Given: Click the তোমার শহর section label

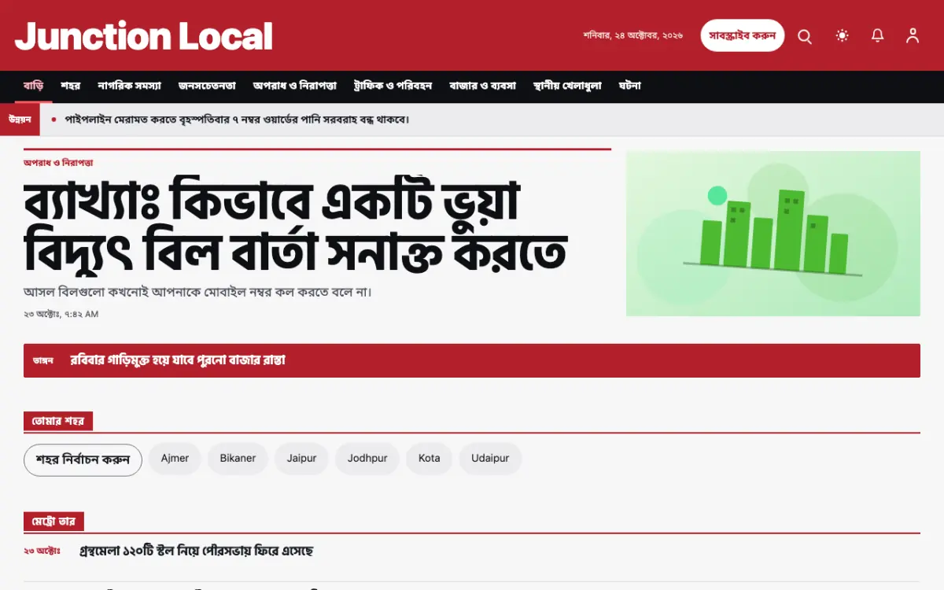Looking at the screenshot, I should [58, 421].
